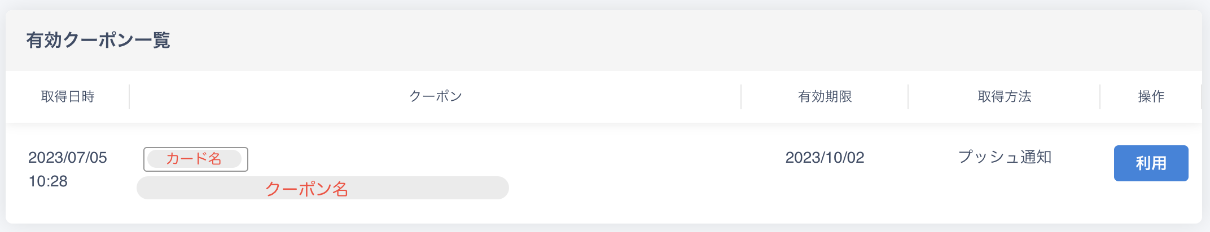Select the 2023/10/02 expiry date cell
Screen dimensions: 1210x232
[x=825, y=158]
